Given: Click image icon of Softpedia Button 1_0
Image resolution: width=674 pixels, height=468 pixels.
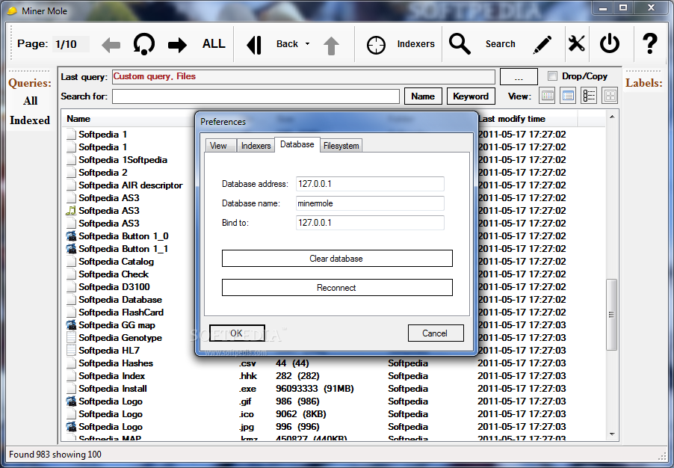Looking at the screenshot, I should coord(71,236).
